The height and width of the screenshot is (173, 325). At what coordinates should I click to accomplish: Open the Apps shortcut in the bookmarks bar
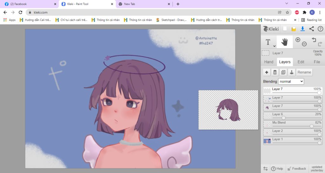10,20
